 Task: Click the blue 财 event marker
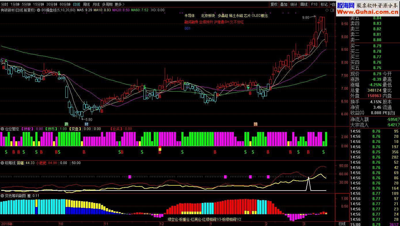[x=86, y=124]
